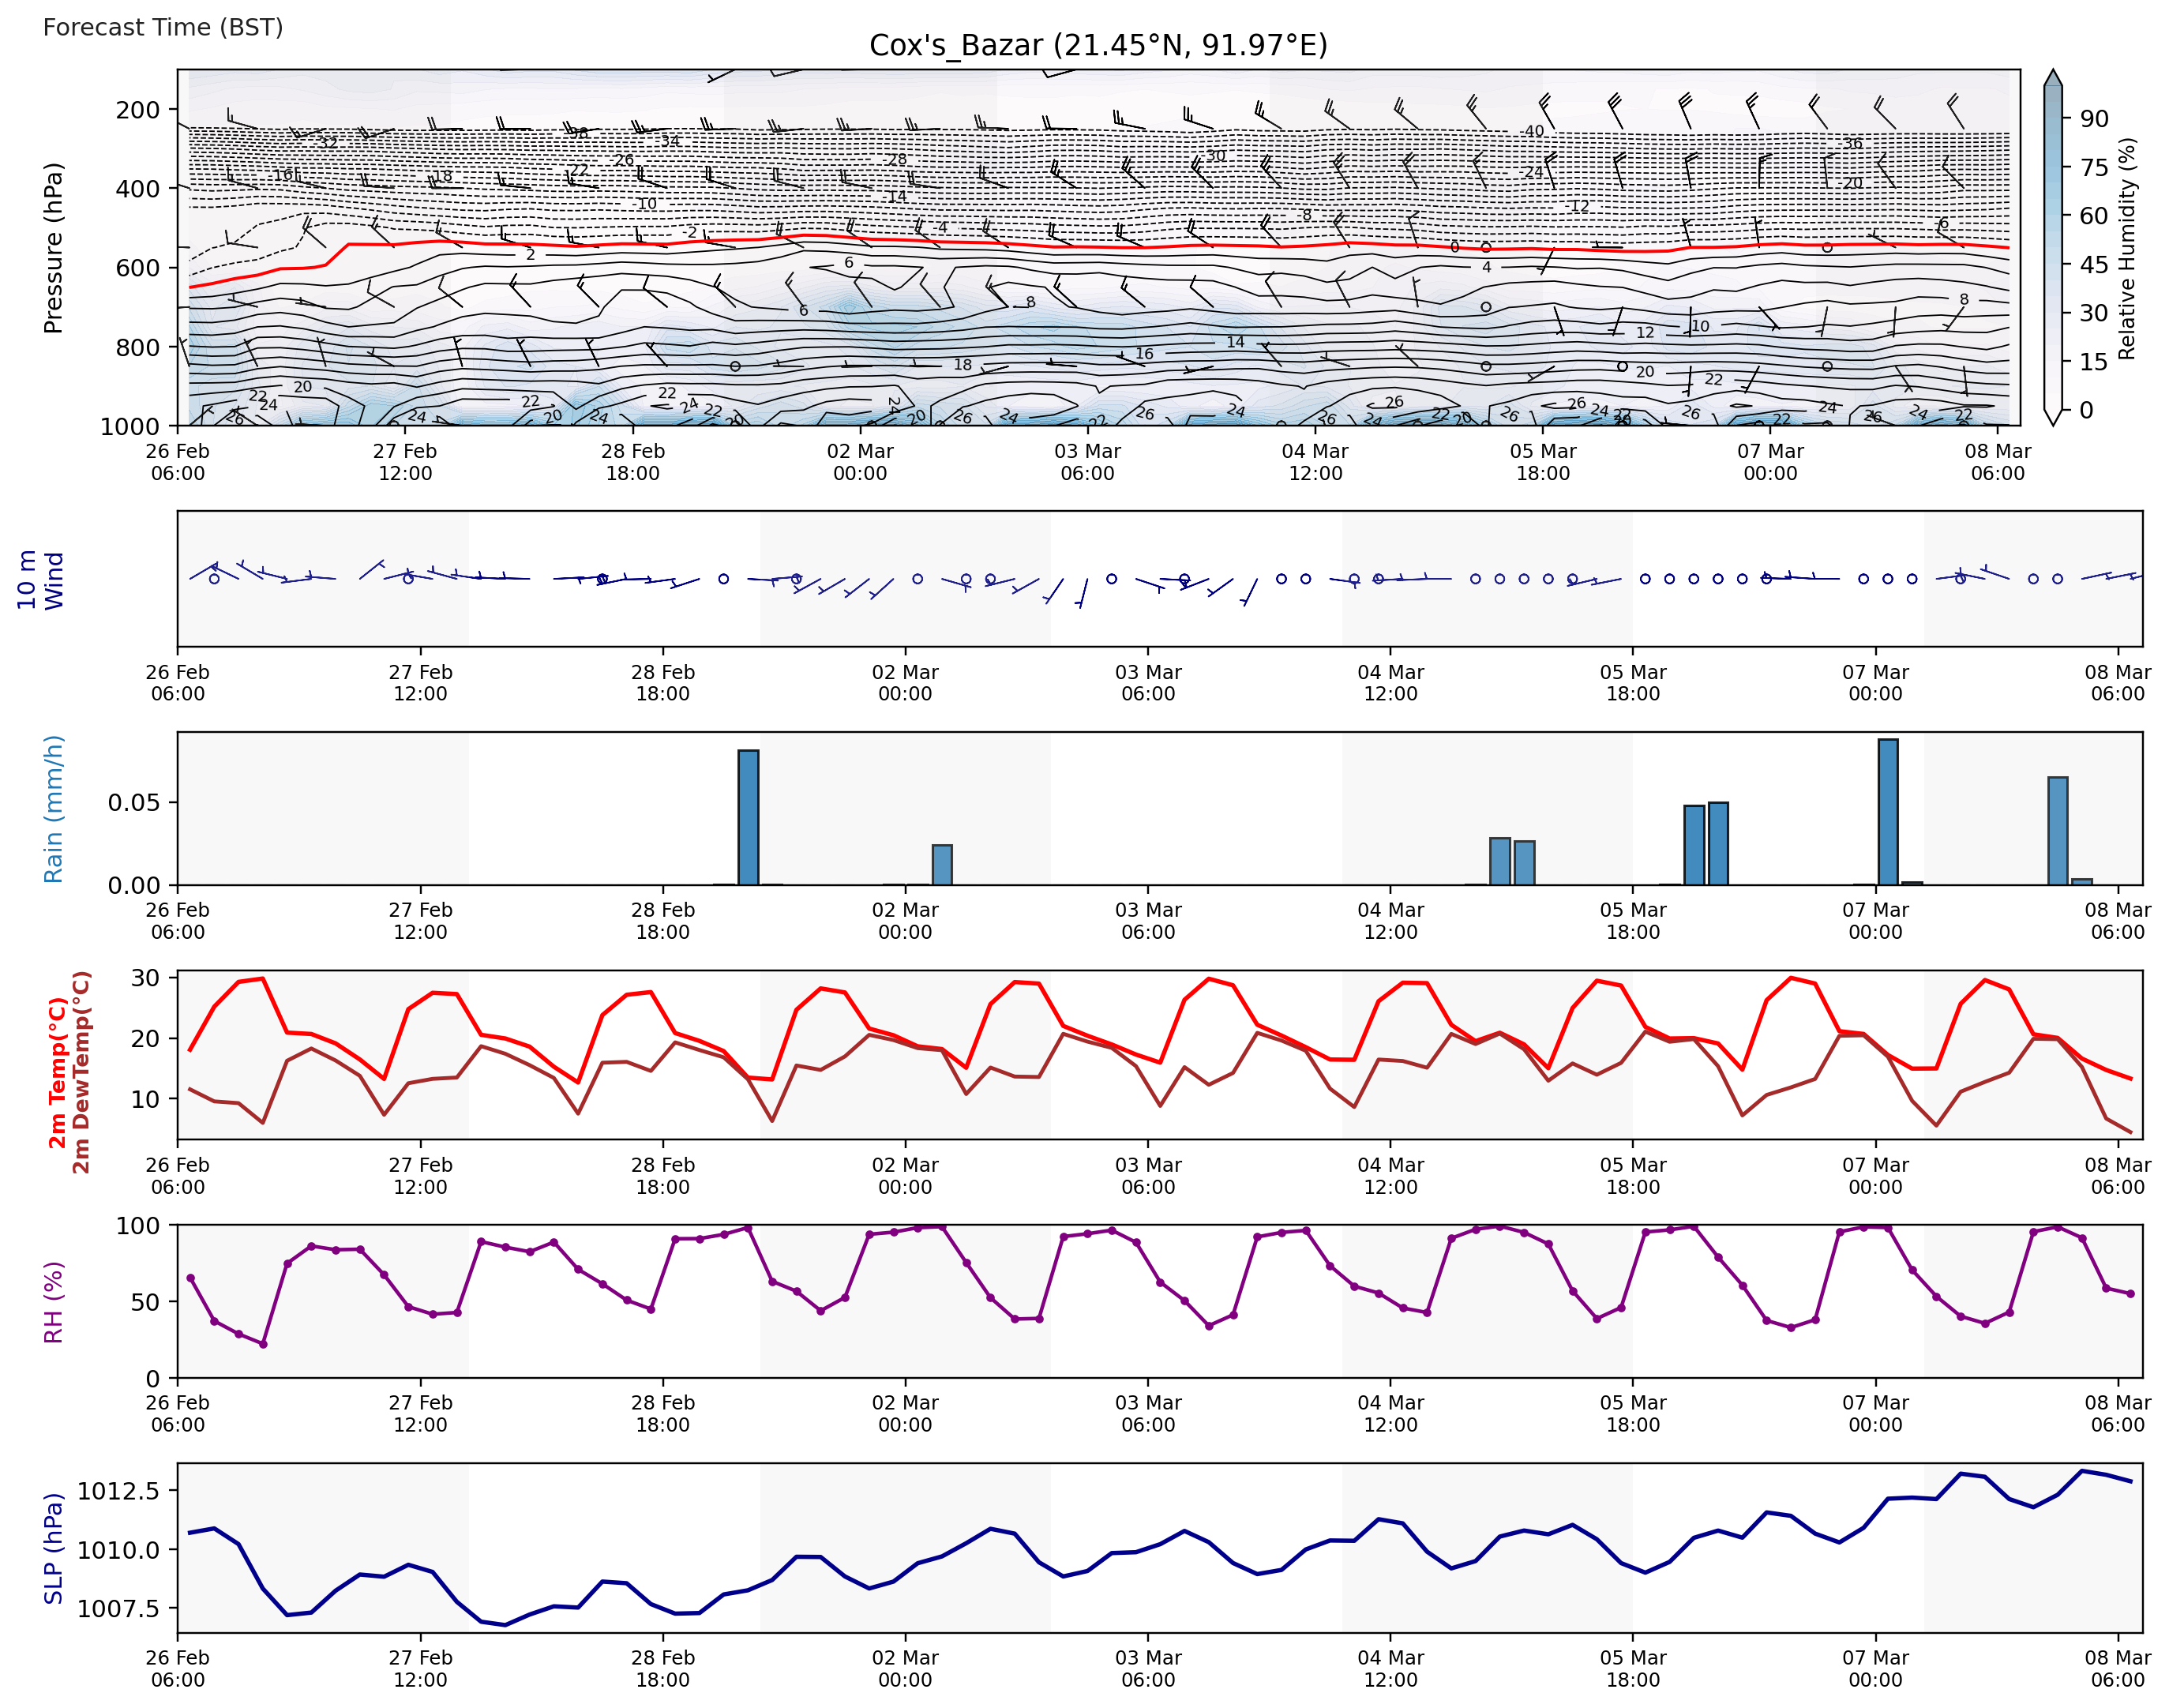Click the SLP (hPa) axis label
Viewport: 2169px width, 1708px height.
(x=53, y=1549)
